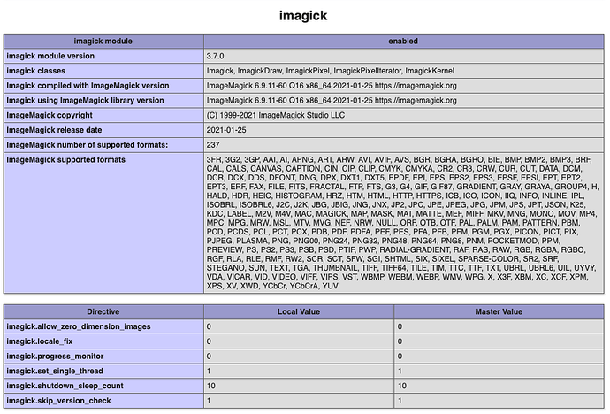Click the imagick classes list value
The width and height of the screenshot is (610, 414).
[320, 71]
